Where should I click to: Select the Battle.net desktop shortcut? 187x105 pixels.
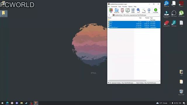coord(166,4)
